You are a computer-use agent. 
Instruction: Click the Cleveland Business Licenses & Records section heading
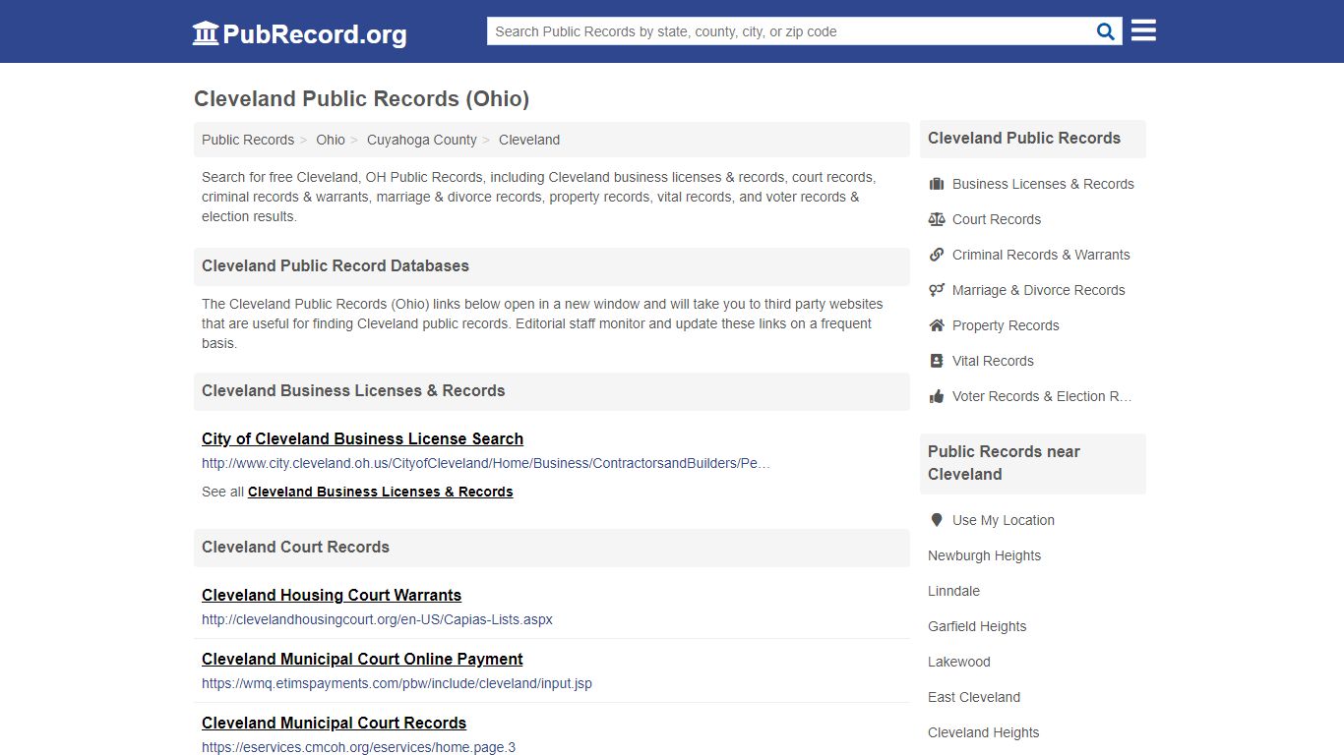pos(353,390)
